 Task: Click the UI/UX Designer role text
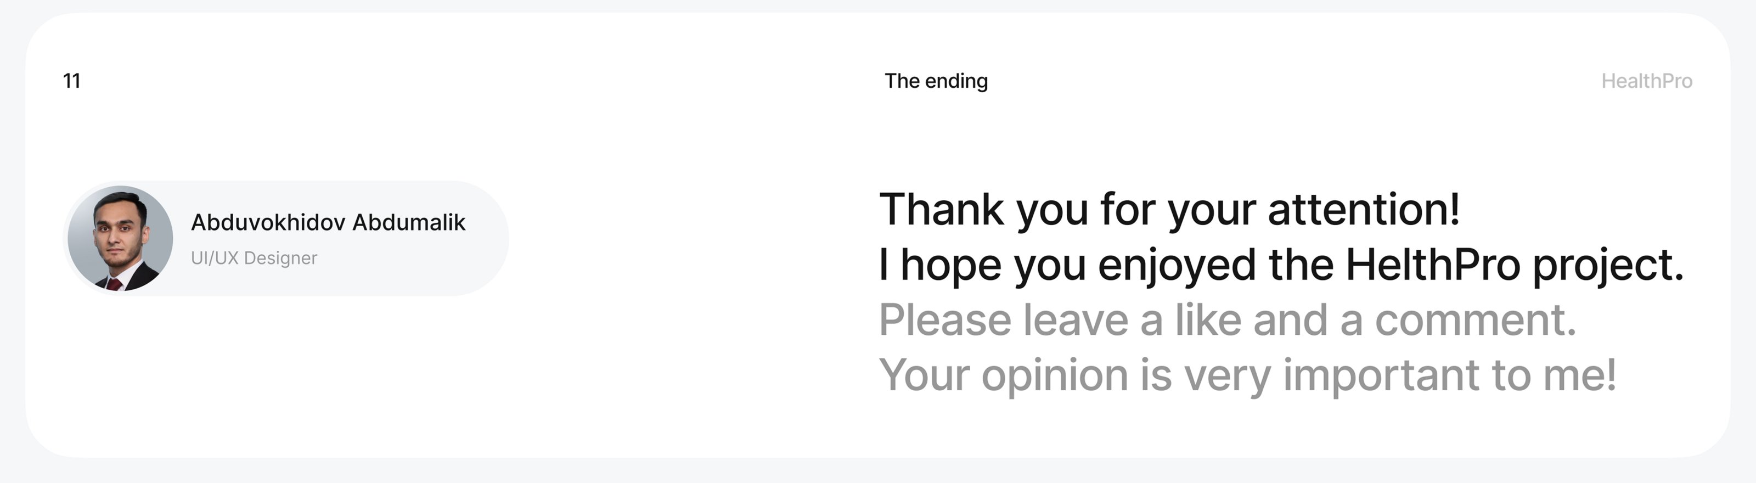(x=254, y=258)
